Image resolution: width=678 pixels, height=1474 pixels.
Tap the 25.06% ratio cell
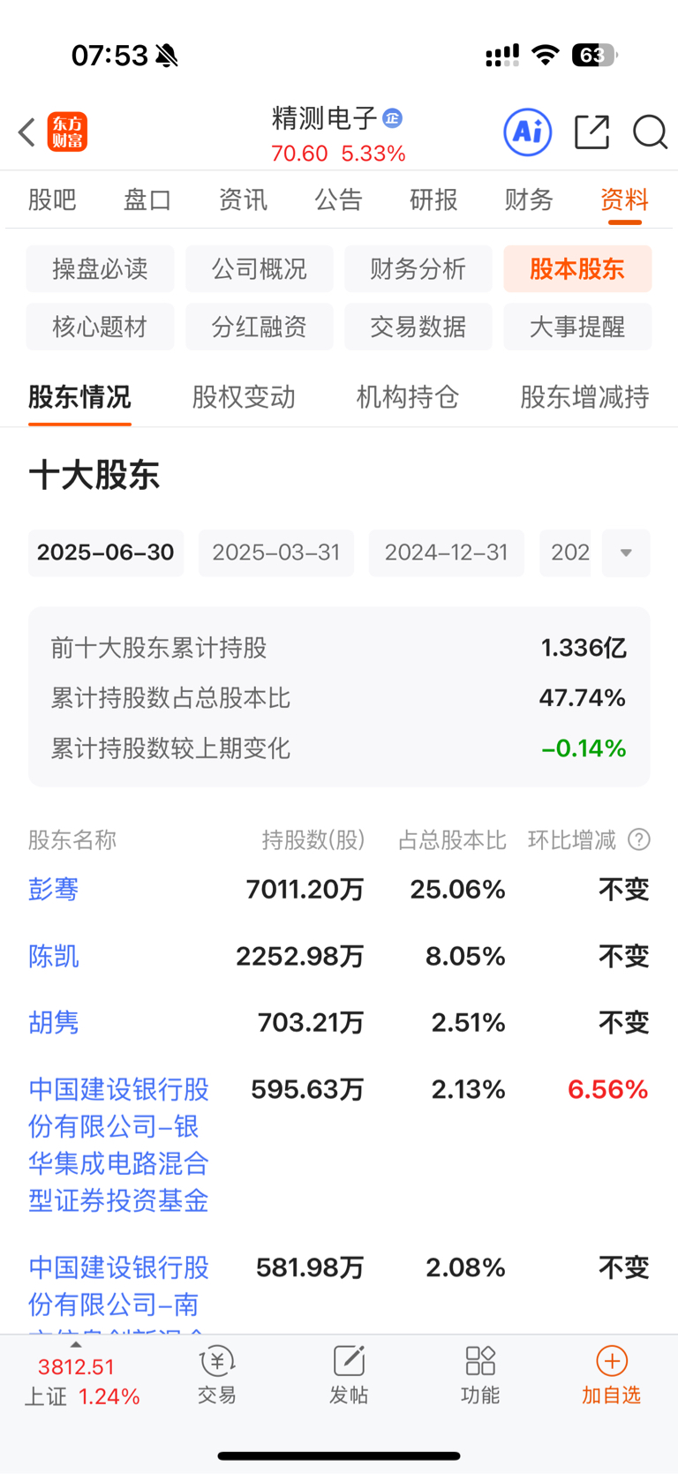[x=458, y=889]
